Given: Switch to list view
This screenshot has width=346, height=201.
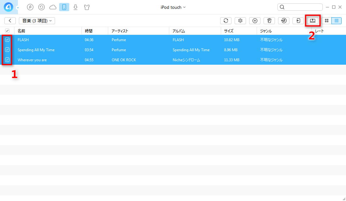Looking at the screenshot, I should pyautogui.click(x=337, y=20).
